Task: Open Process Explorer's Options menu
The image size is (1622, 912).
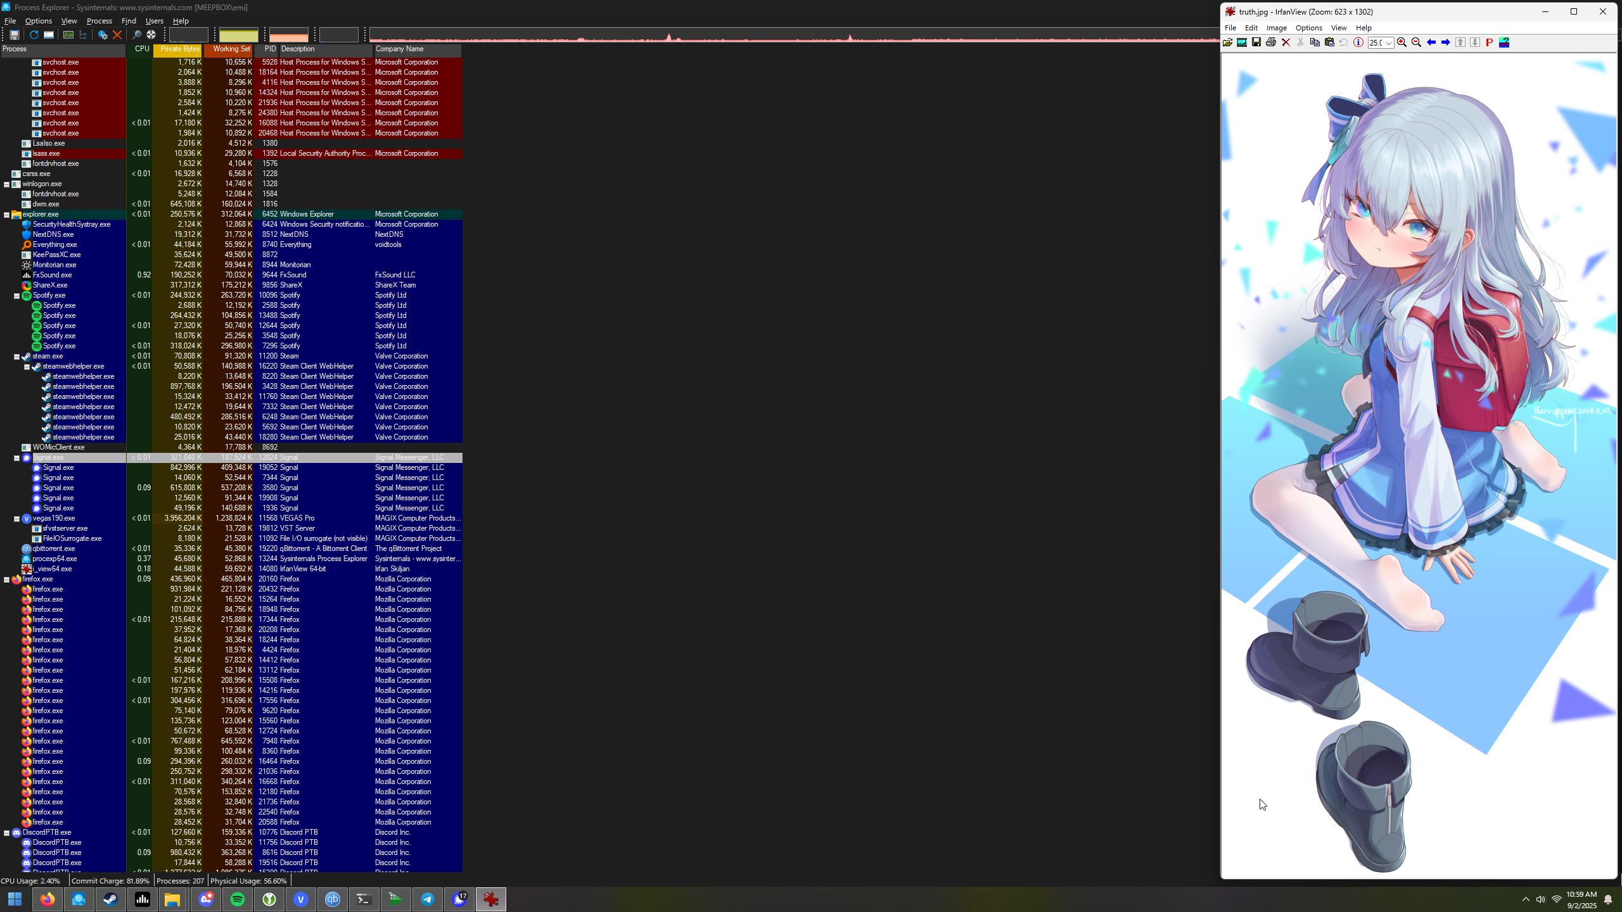Action: click(38, 21)
